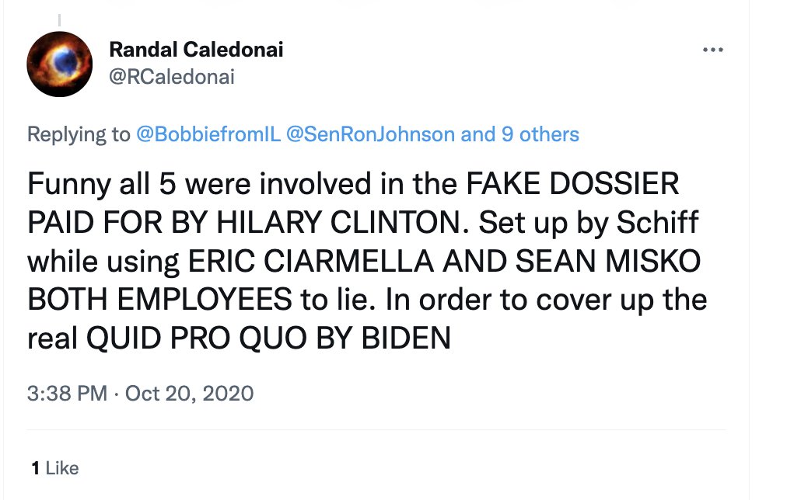Open the three-dot more options menu
787x500 pixels.
click(712, 50)
